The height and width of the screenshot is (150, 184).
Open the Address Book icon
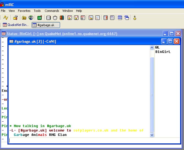(48, 18)
